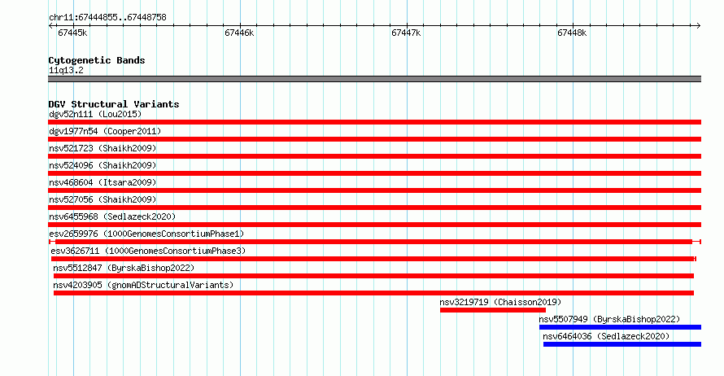Click the red bar below nsv524096

(374, 173)
